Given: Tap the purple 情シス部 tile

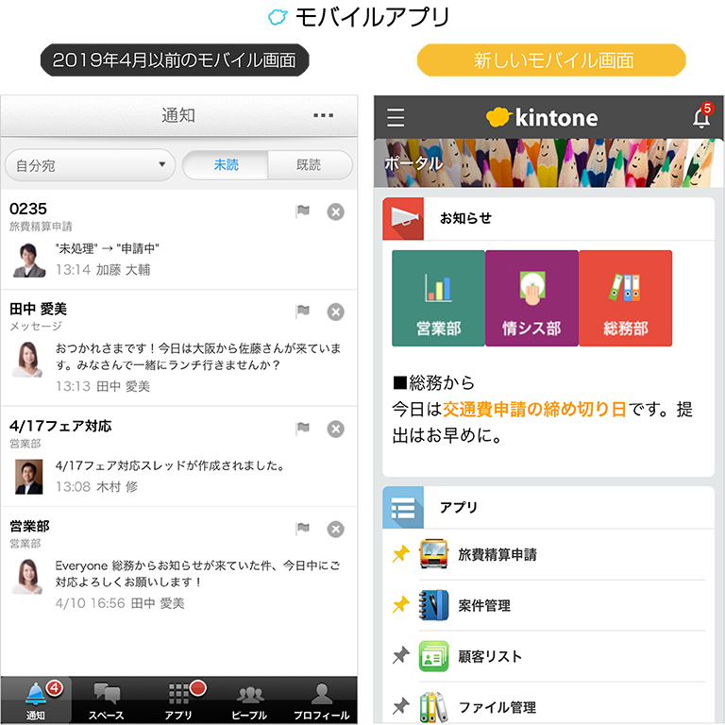Looking at the screenshot, I should (x=531, y=298).
